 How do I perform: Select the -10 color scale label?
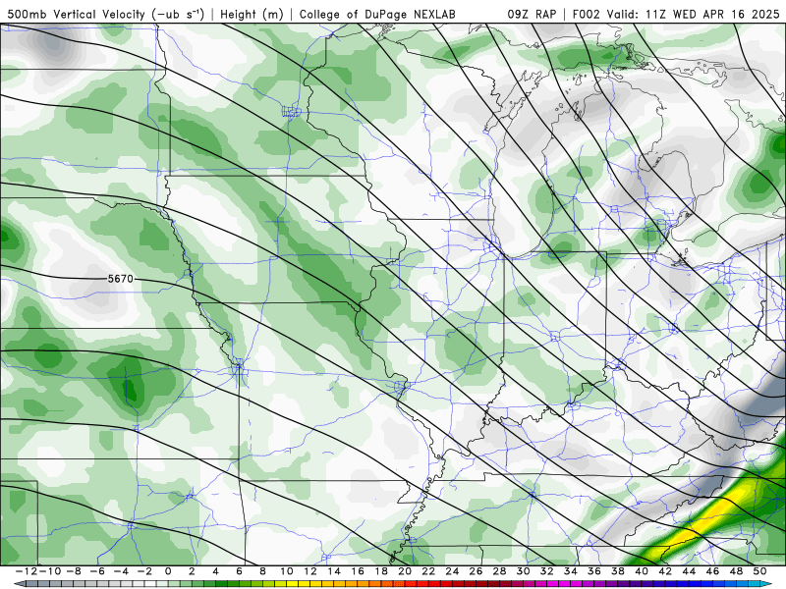(49, 571)
